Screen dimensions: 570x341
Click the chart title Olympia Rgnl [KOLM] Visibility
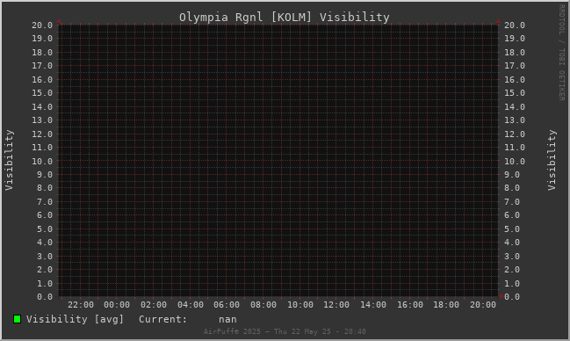[x=285, y=17]
